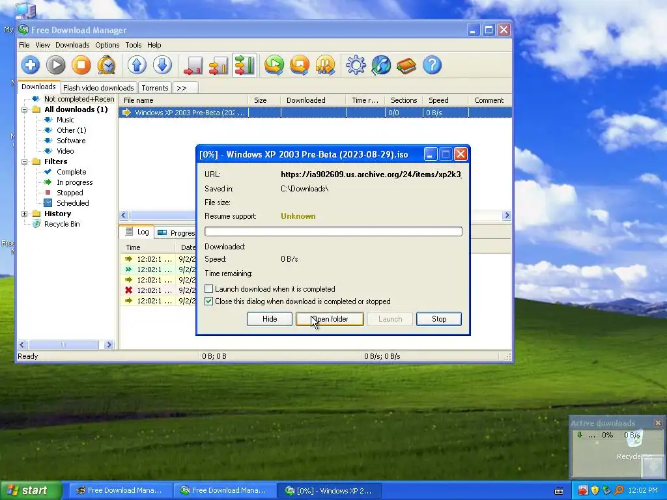Select the Complete filter
Image resolution: width=667 pixels, height=500 pixels.
[x=72, y=172]
